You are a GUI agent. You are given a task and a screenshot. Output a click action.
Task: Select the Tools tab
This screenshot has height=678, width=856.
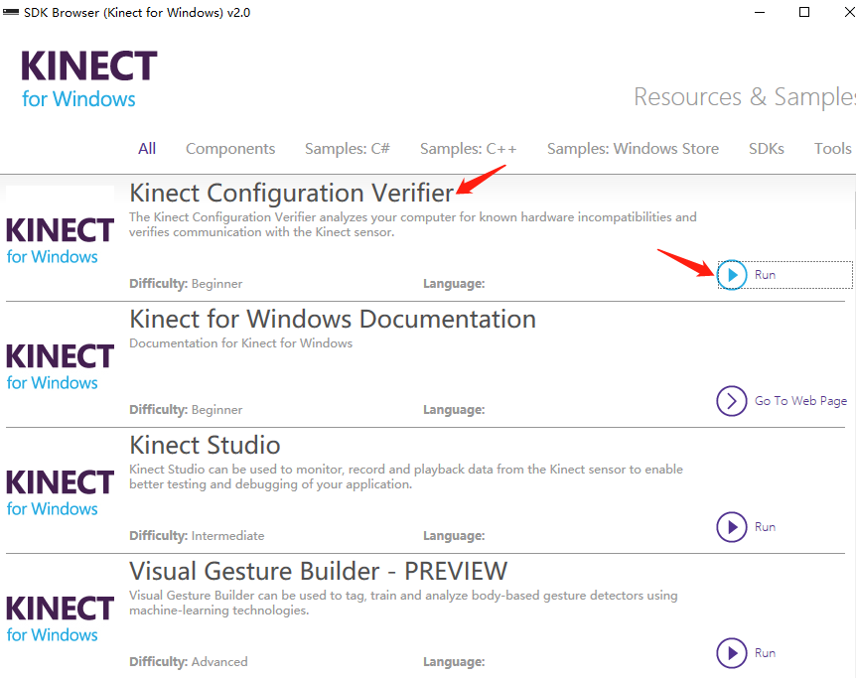click(832, 148)
